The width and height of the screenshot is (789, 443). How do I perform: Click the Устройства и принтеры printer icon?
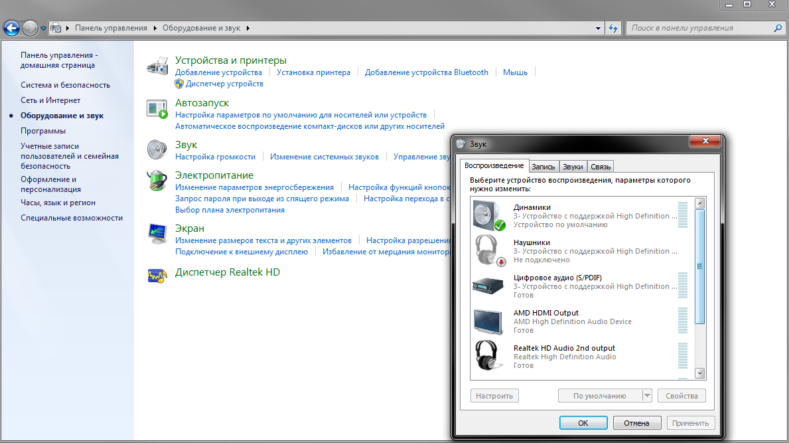tap(158, 66)
